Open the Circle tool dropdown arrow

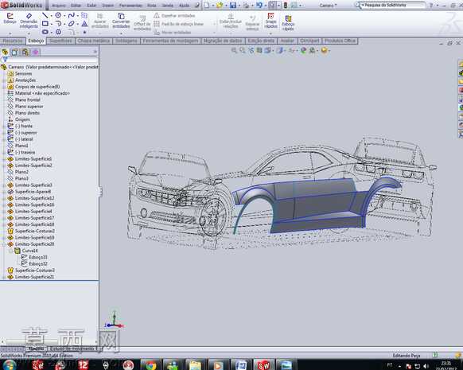point(64,16)
